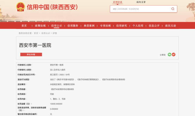Click the 违法行为类型 value text
This screenshot has width=195, height=116.
(x=87, y=79)
